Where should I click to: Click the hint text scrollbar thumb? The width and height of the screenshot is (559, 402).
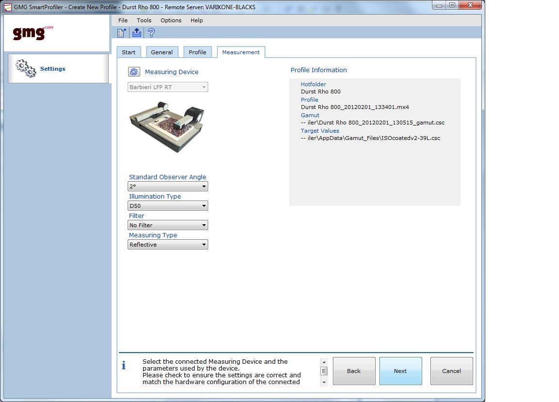(x=324, y=371)
